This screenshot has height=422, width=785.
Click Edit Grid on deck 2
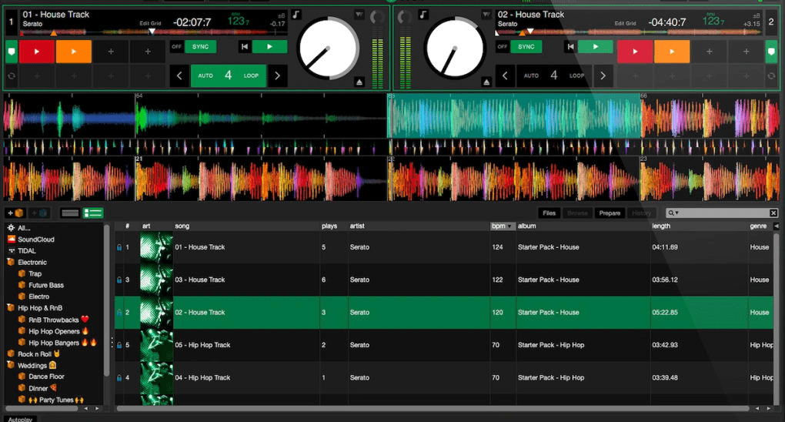point(625,24)
